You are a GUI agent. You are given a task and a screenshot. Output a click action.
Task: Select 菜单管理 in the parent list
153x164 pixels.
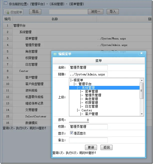[x=104, y=91]
